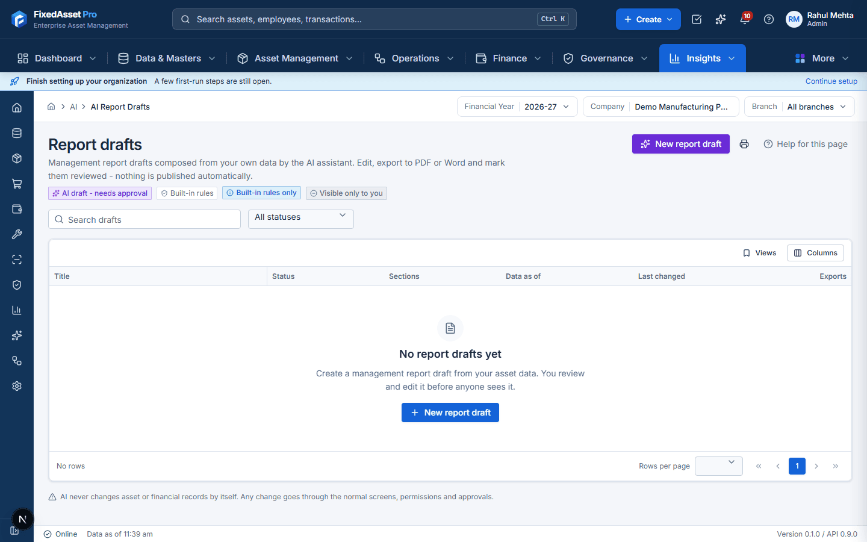
Task: Open the bar chart icon in left sidebar
Action: [x=17, y=310]
